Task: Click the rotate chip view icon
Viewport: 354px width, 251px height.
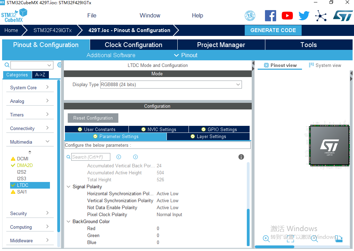Action: coord(339,238)
